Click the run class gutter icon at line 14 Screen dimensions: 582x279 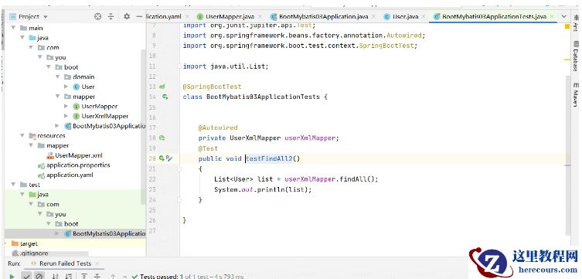point(165,97)
